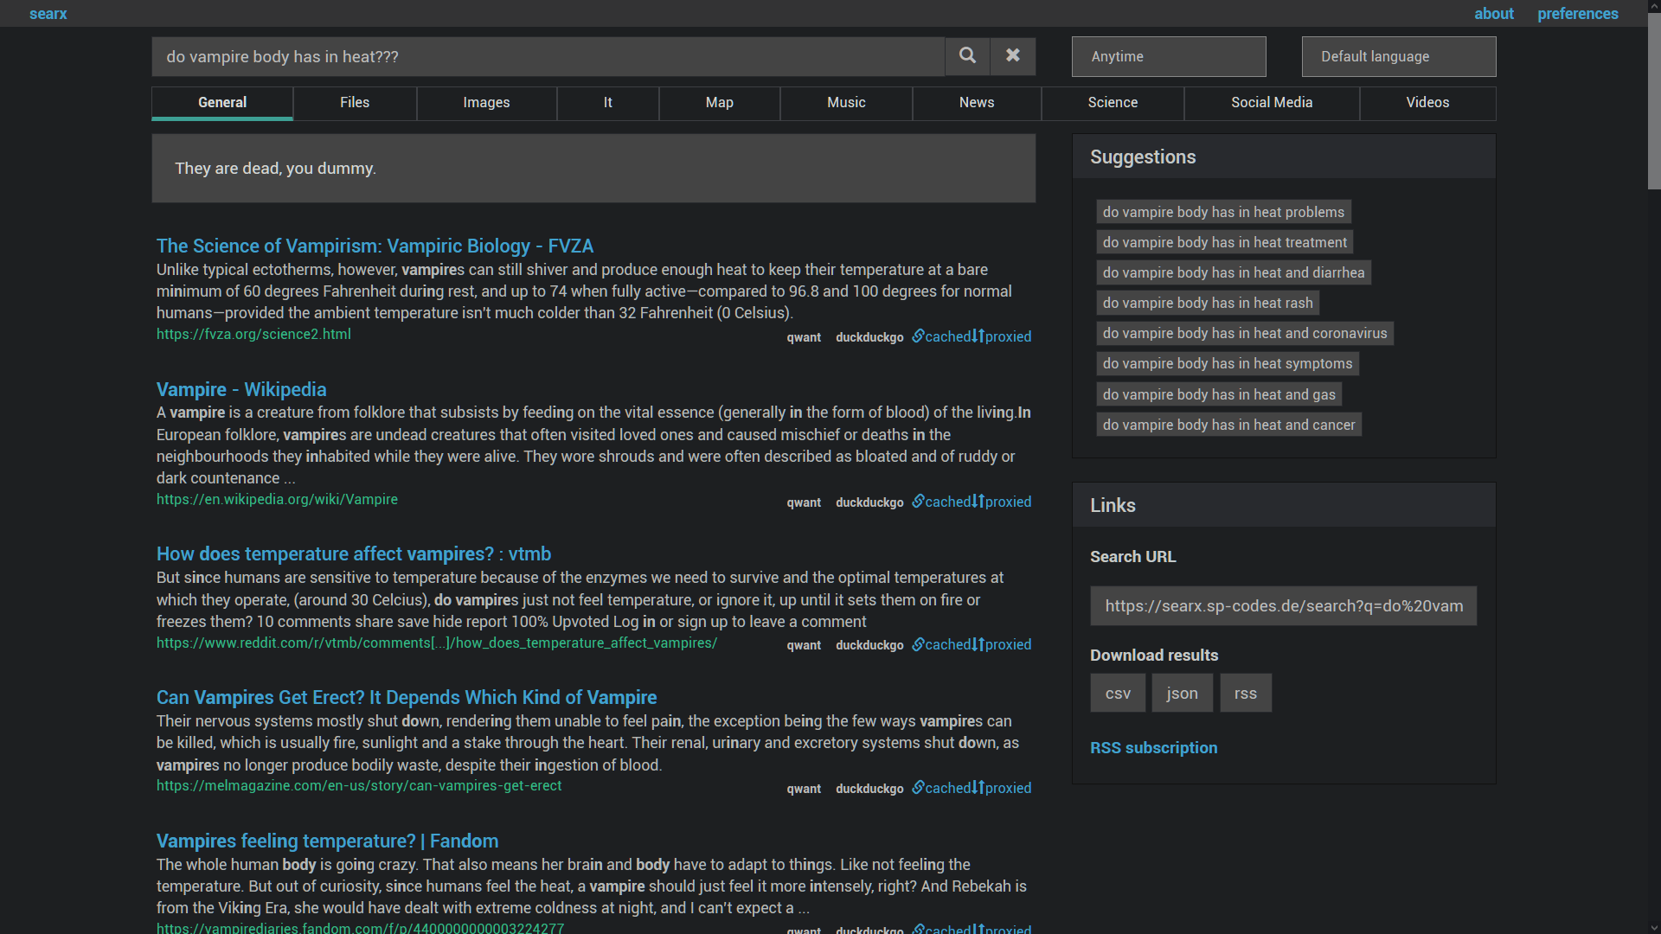Select suggestion ending in heat and diarrhea
The width and height of the screenshot is (1661, 934).
point(1234,273)
